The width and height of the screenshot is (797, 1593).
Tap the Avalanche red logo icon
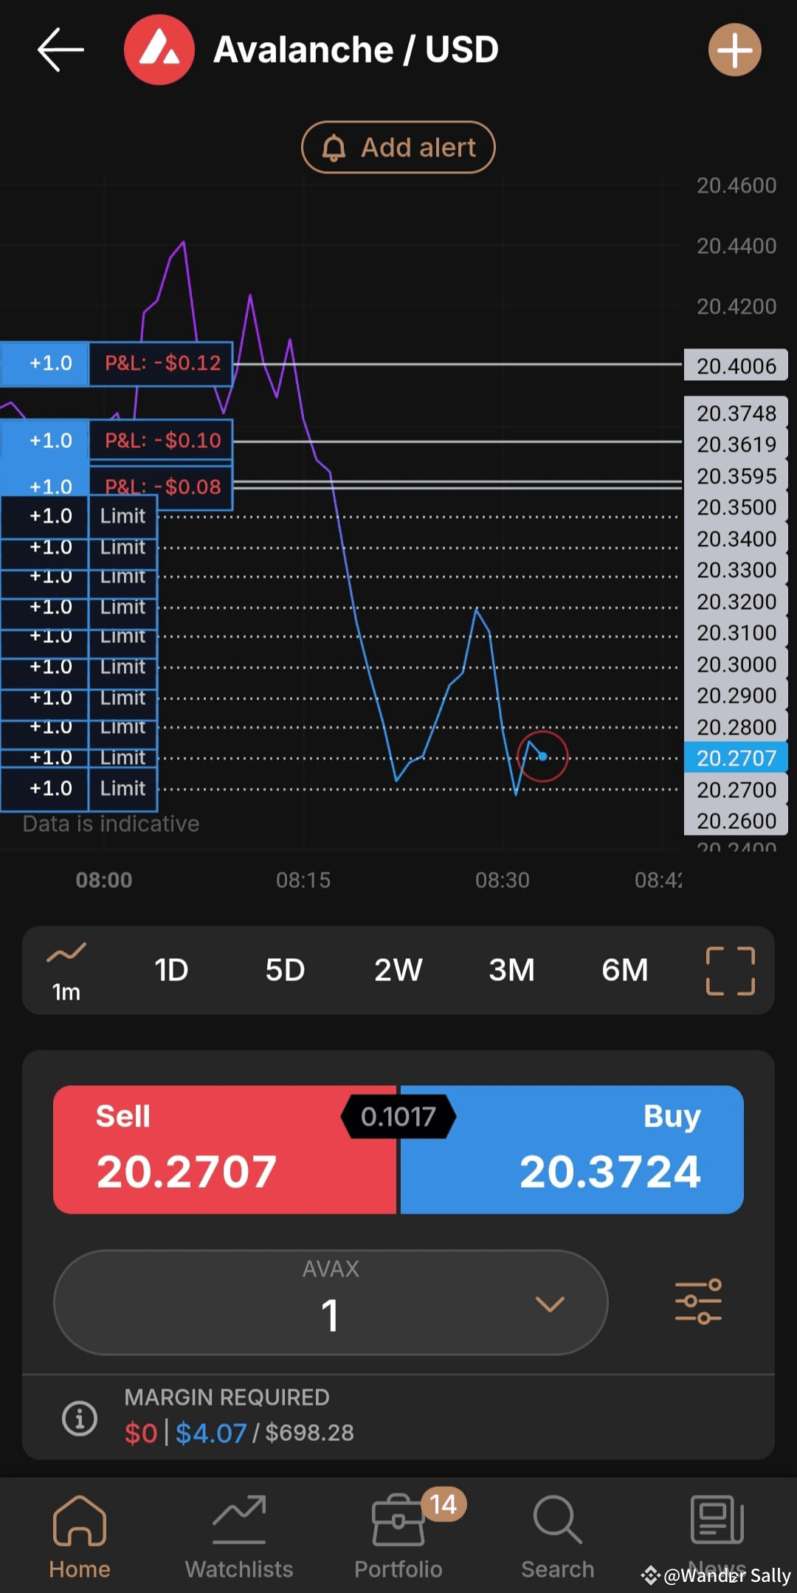point(159,49)
